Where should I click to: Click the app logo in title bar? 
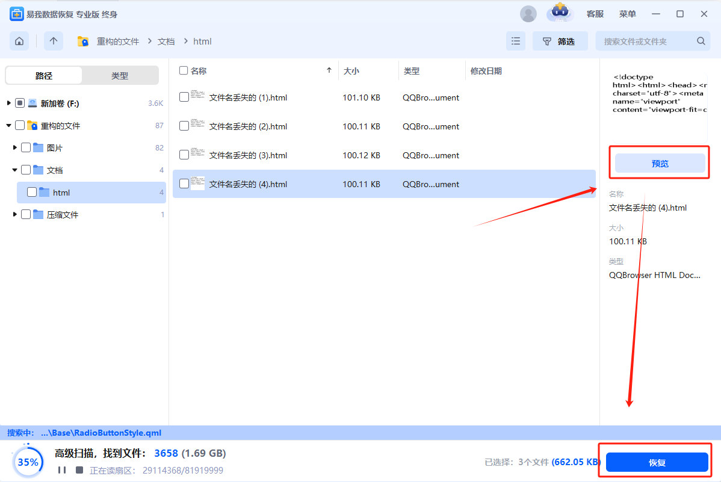17,14
